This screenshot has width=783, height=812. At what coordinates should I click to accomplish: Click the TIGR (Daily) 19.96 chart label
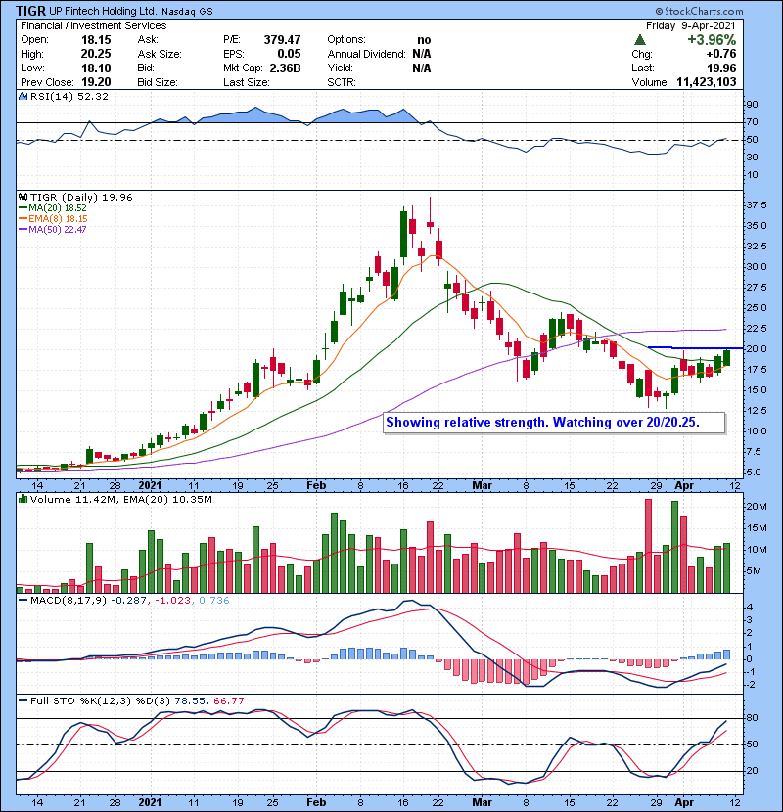(x=81, y=198)
